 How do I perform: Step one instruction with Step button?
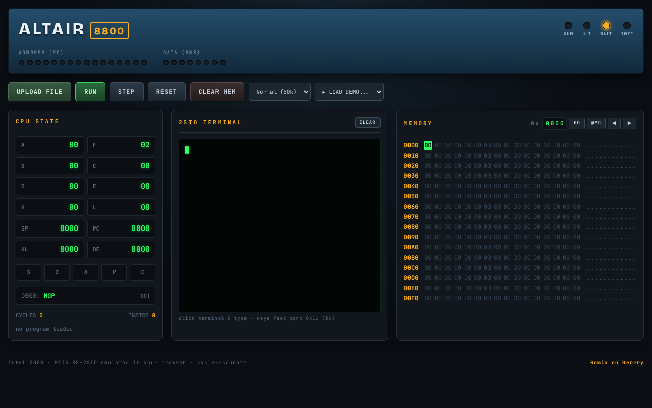pos(126,92)
